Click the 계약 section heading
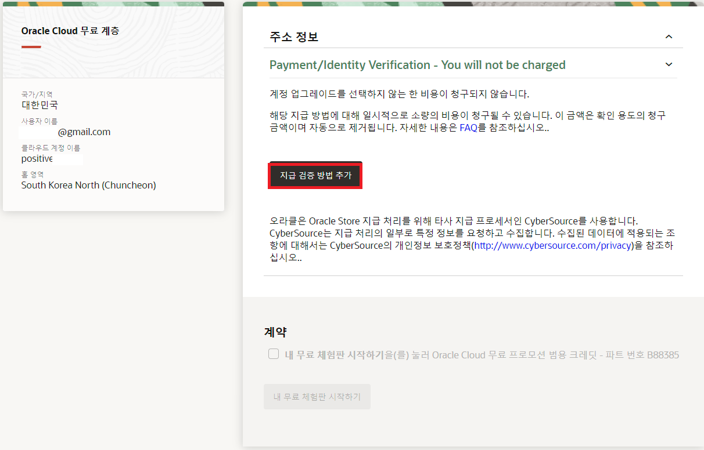This screenshot has width=704, height=450. [x=275, y=332]
